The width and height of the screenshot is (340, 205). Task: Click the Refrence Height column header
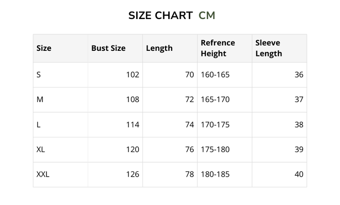point(218,48)
